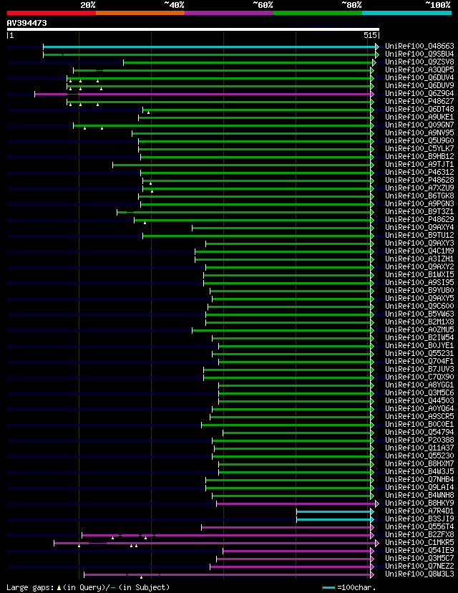458x593 pixels.
Task: Click the UniRef100_Q7NEZ2 label
Action: point(419,567)
